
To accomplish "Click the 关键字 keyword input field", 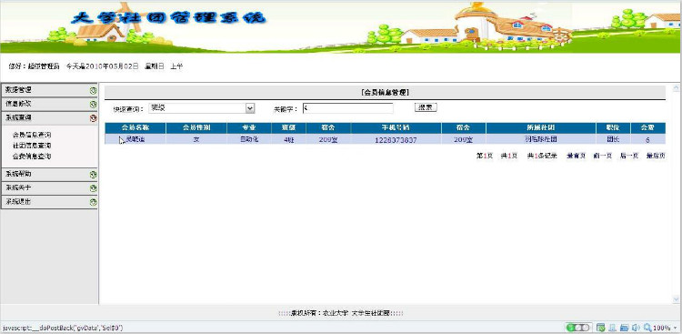I will pos(347,108).
